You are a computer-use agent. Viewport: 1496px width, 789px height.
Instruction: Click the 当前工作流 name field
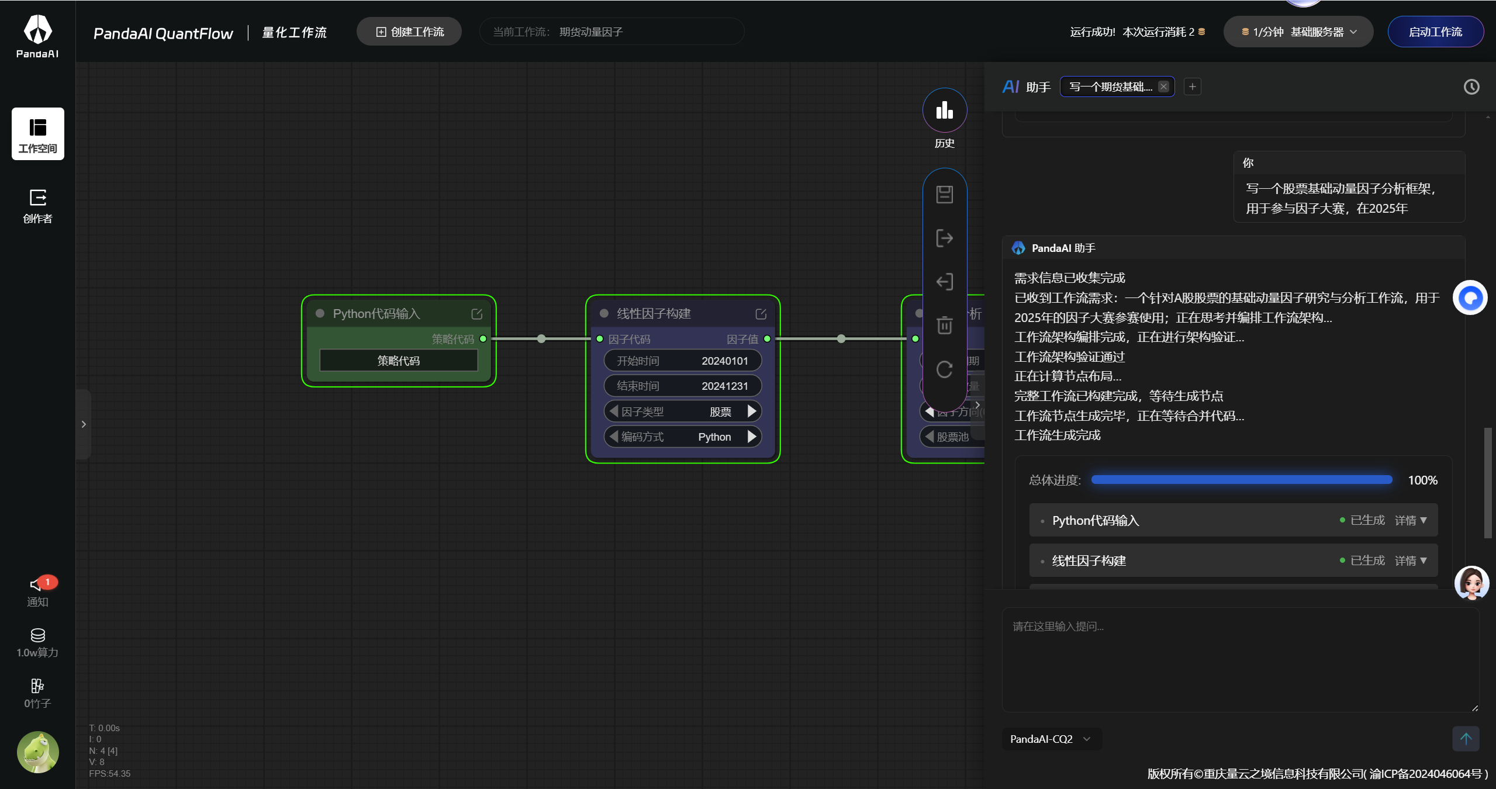click(611, 32)
